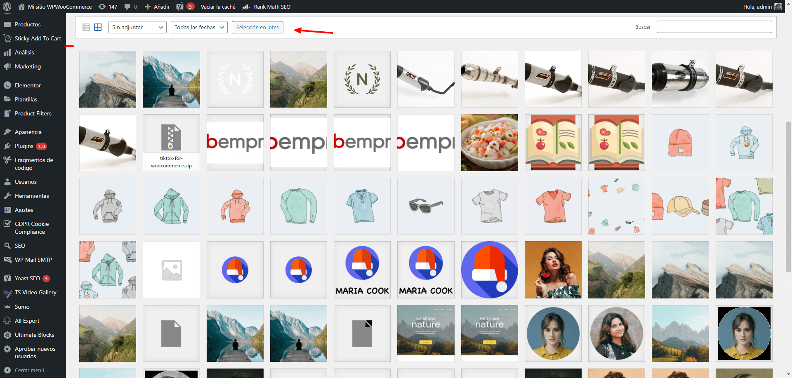Image resolution: width=792 pixels, height=378 pixels.
Task: Open the Añadir menu in admin bar
Action: click(157, 7)
